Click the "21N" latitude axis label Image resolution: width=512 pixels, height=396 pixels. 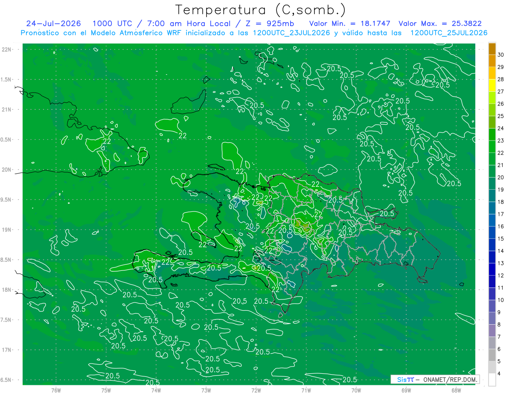point(7,109)
